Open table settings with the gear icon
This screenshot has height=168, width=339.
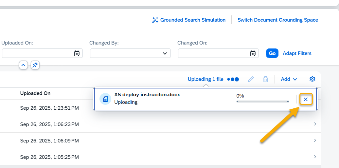312,79
